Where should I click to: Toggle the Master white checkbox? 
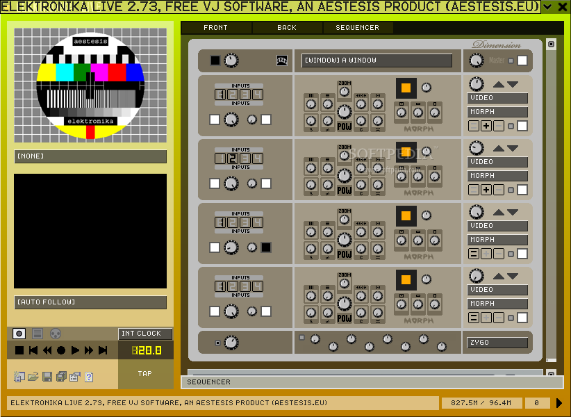point(522,60)
